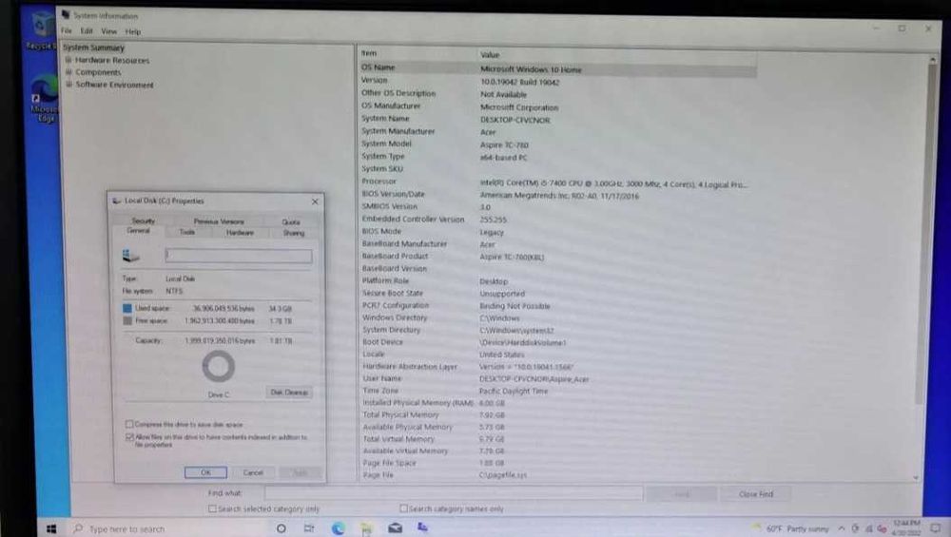This screenshot has width=951, height=537.
Task: Select the Time Zone row
Action: point(558,391)
